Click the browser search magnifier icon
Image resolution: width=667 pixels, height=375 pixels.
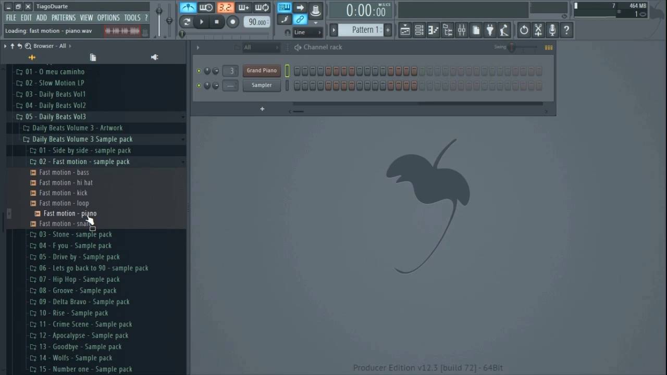point(28,46)
